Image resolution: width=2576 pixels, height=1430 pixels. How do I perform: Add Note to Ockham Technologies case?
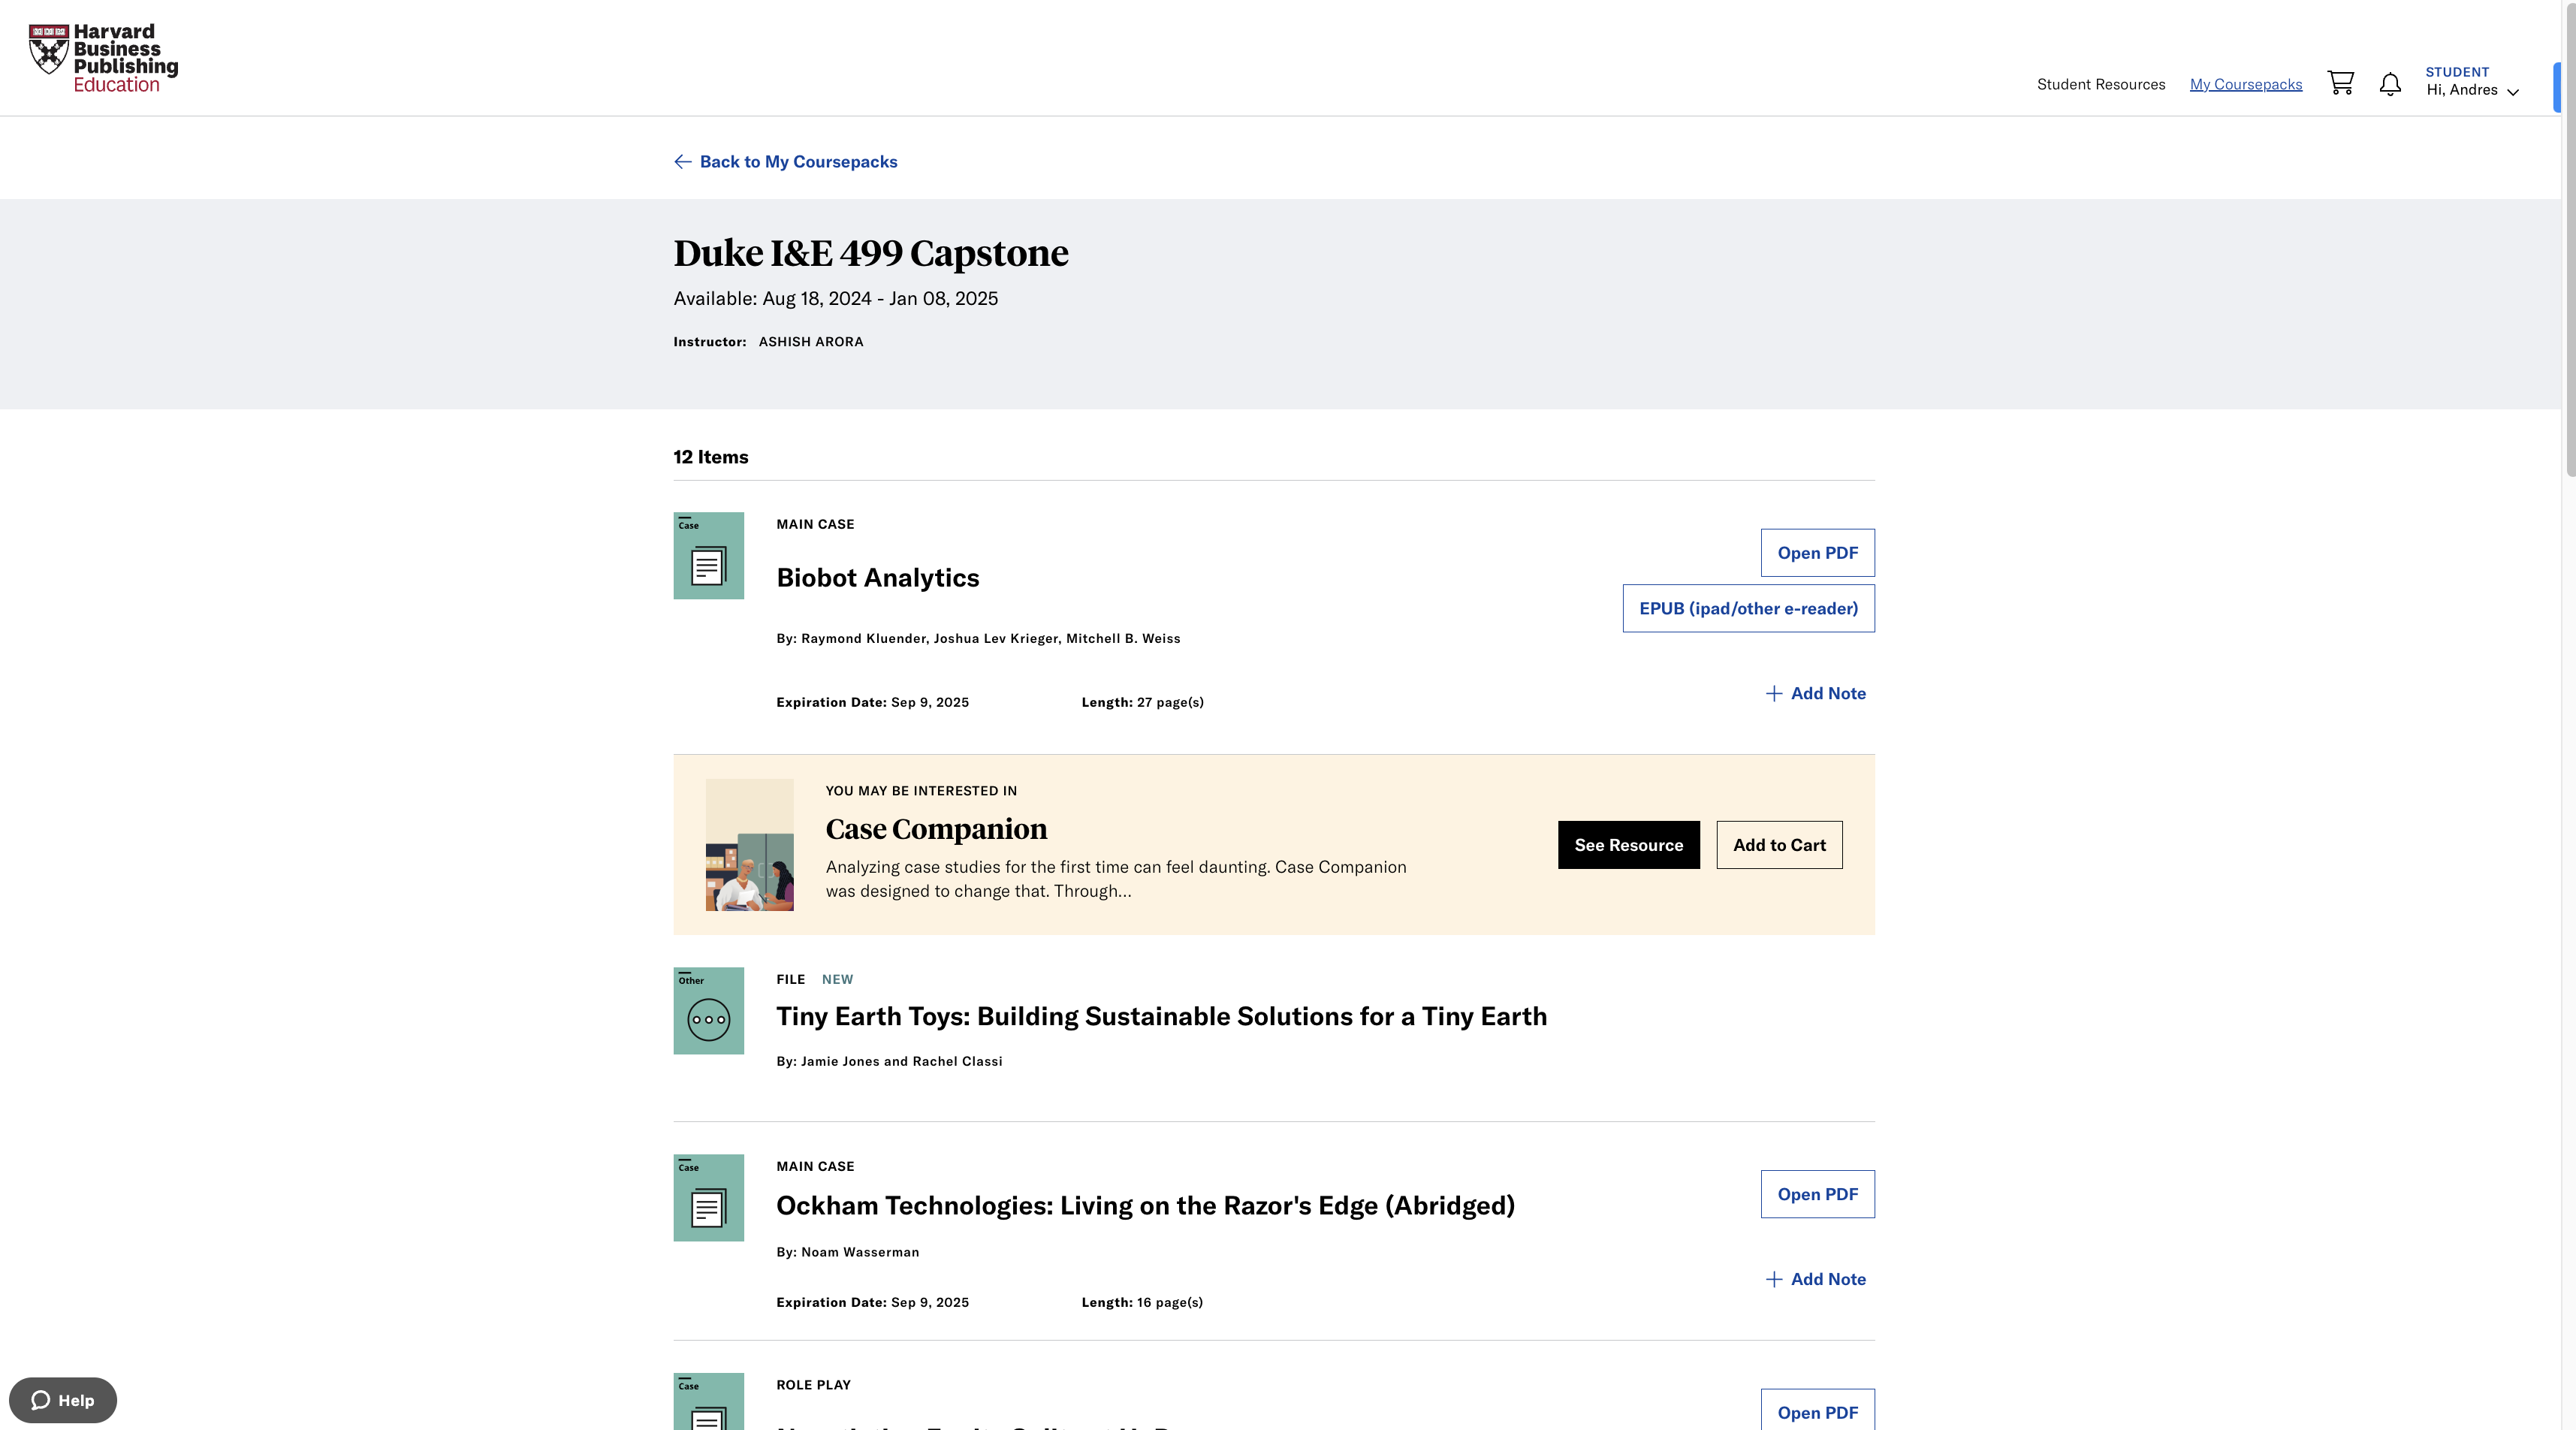(x=1816, y=1279)
